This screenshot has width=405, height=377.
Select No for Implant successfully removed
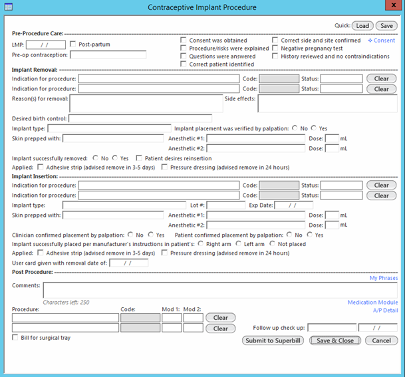[96, 158]
